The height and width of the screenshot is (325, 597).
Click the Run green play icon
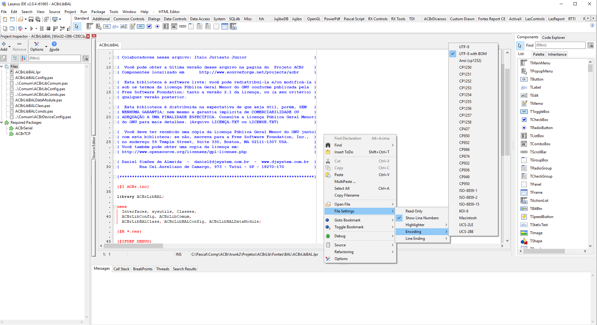[x=31, y=29]
